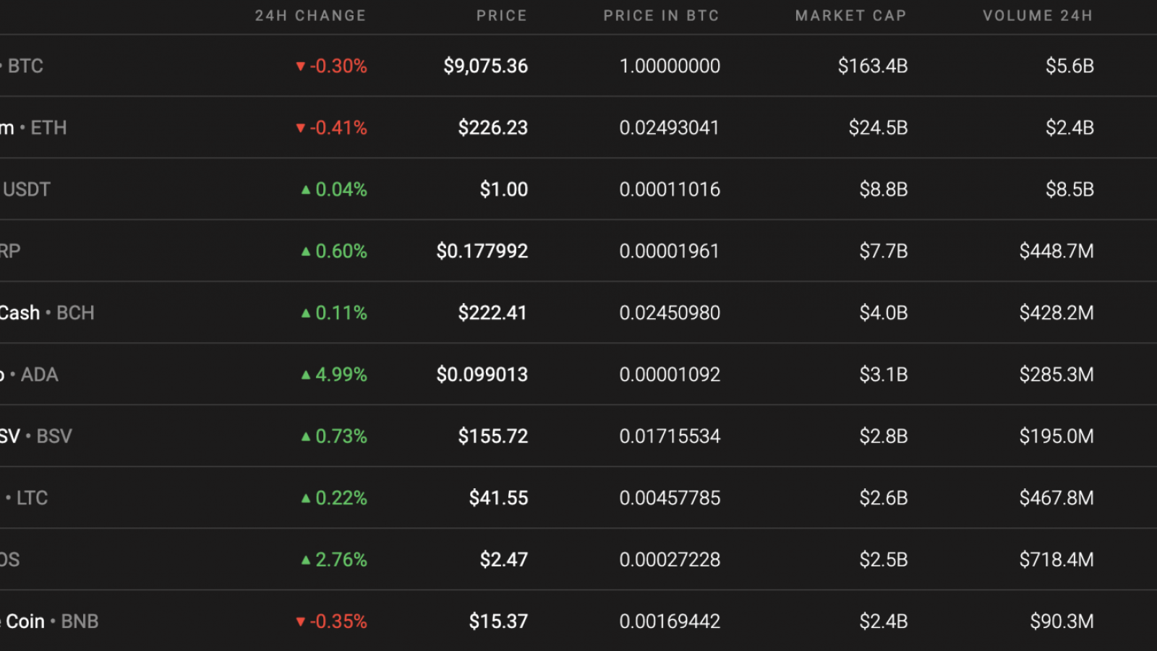Open the LTC coin row link
1157x651 pixels.
[x=25, y=498]
